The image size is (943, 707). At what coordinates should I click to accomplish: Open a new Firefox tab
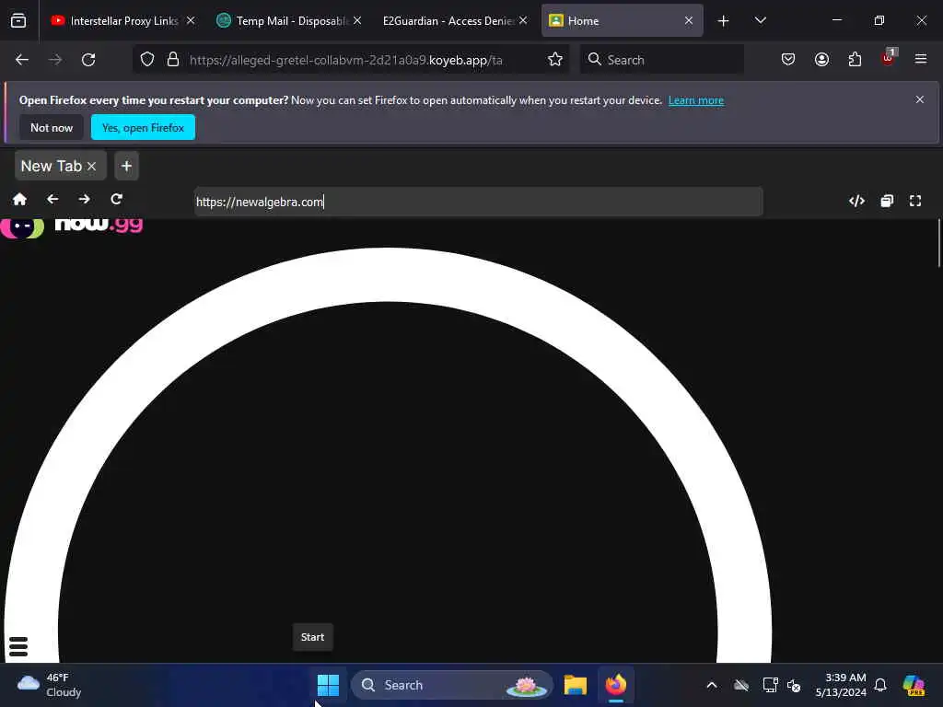coord(724,21)
